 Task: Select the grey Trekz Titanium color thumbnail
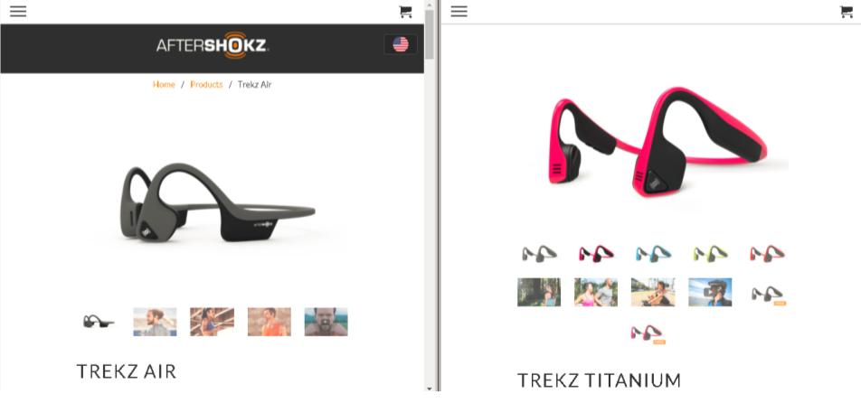click(x=539, y=253)
